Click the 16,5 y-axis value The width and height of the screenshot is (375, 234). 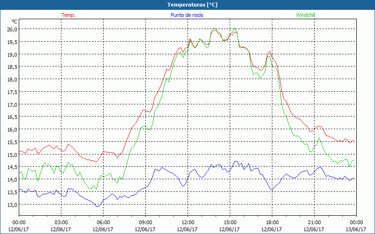(x=12, y=117)
